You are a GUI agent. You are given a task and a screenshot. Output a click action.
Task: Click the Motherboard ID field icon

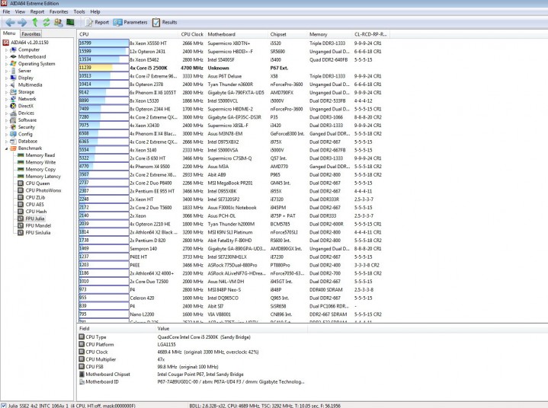point(82,382)
